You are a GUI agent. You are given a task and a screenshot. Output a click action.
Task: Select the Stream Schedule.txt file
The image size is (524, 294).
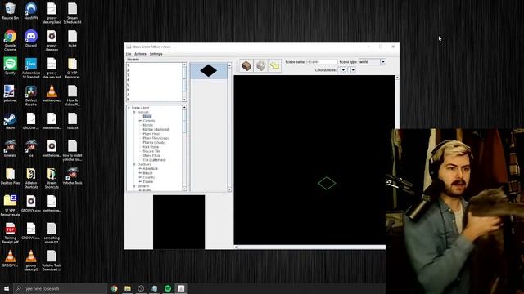[73, 13]
